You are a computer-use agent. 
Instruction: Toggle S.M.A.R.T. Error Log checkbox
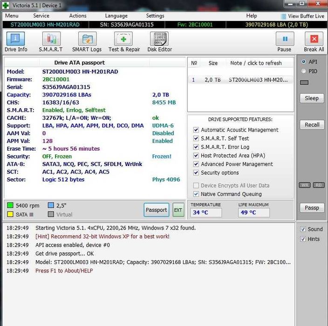click(196, 147)
